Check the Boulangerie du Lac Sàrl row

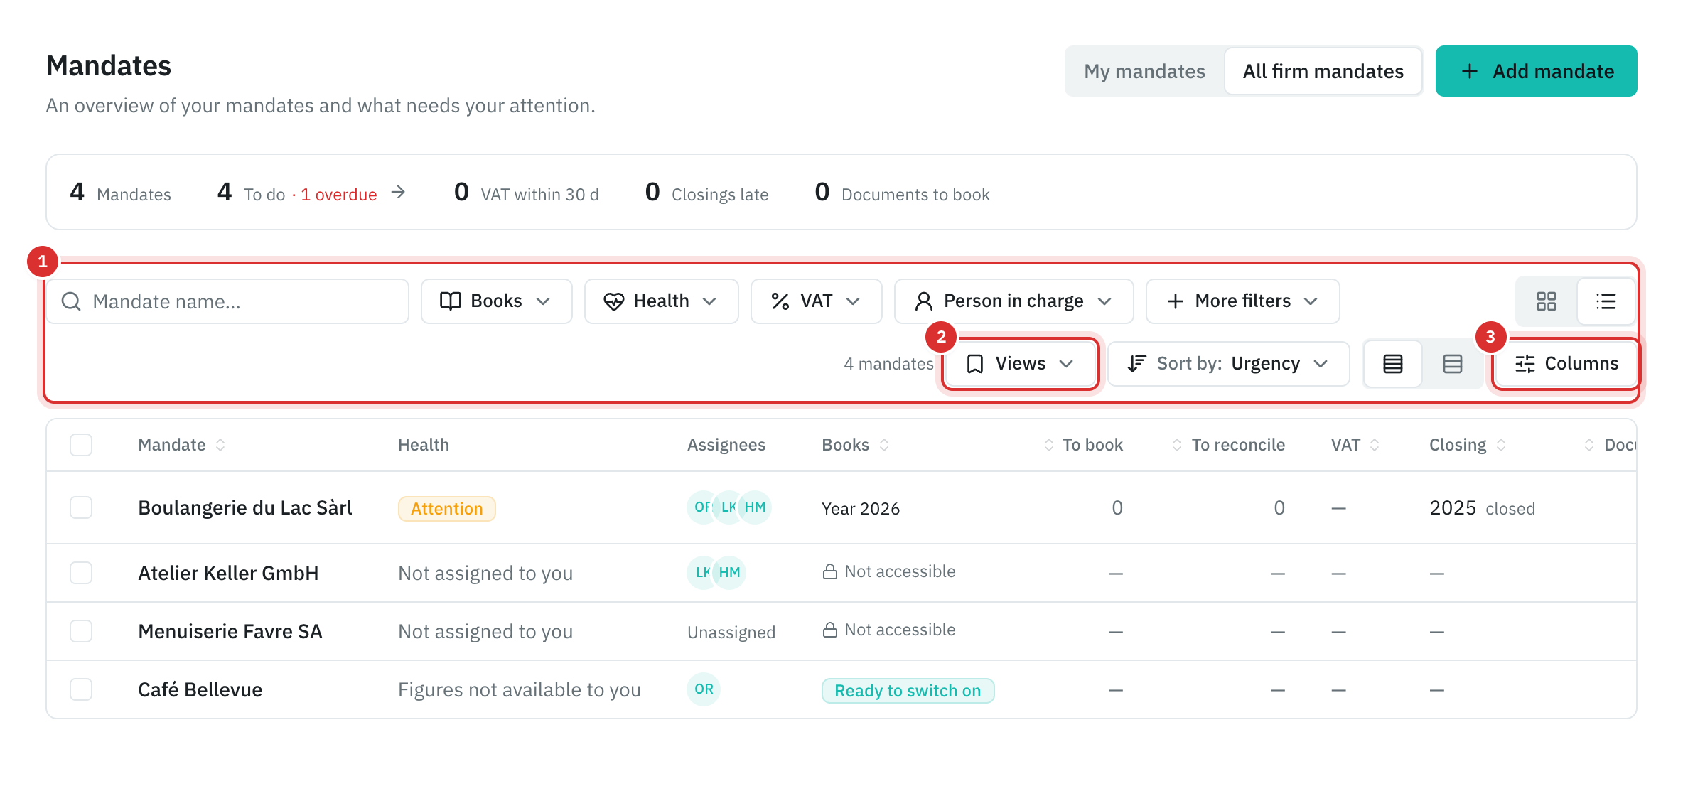pyautogui.click(x=81, y=507)
